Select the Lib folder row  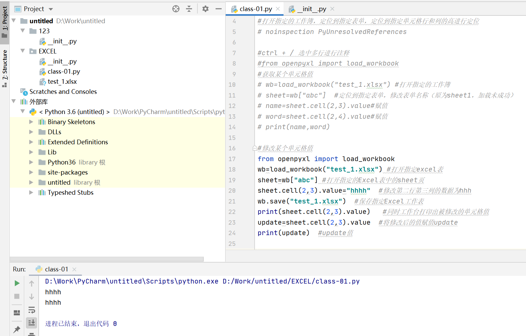point(117,152)
